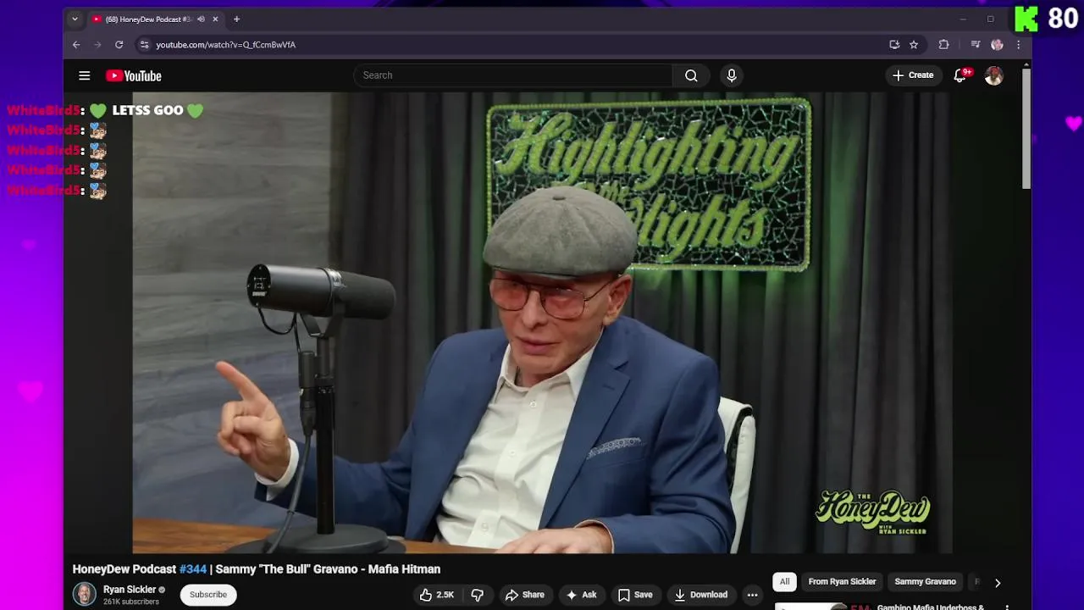Go back using browser back arrow
Screen dimensions: 1084x610
[x=76, y=45]
